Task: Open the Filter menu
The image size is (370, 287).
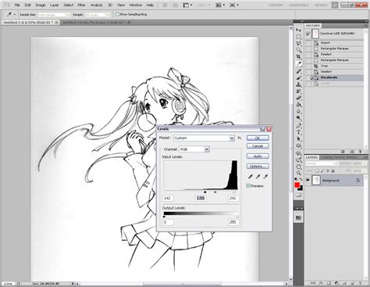Action: pos(81,5)
